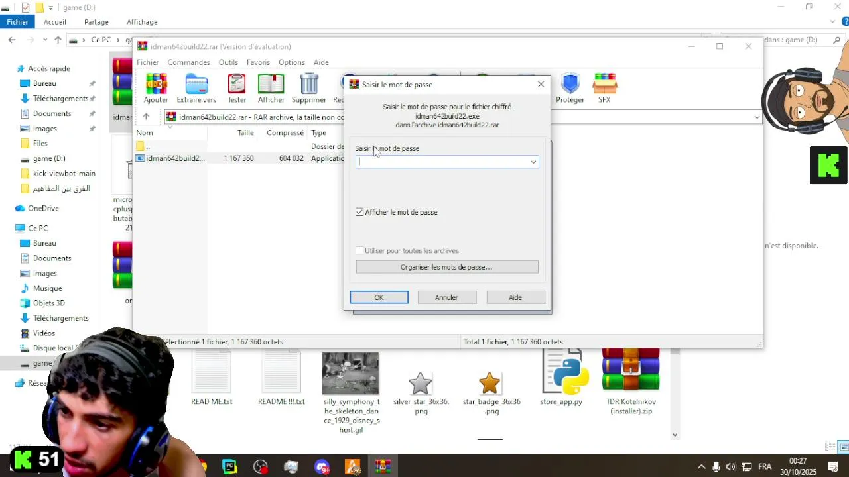Viewport: 849px width, 477px height.
Task: Toggle Afficher le mot de passe checkbox
Action: [x=359, y=212]
